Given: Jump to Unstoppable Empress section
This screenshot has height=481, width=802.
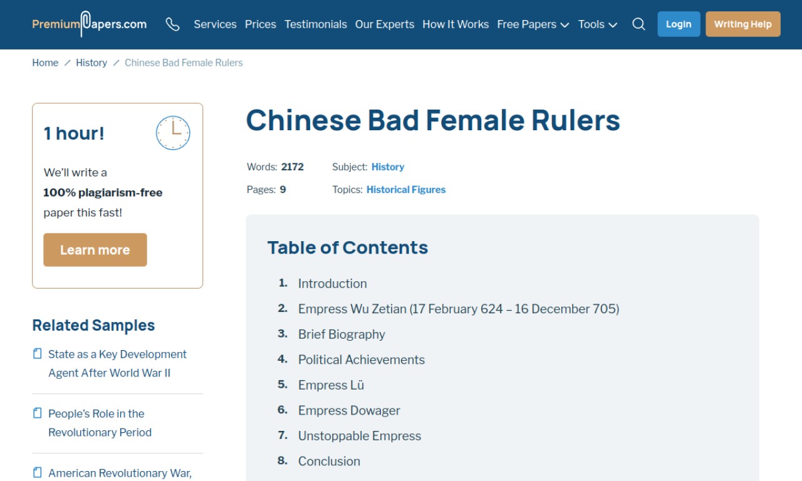Looking at the screenshot, I should (x=360, y=436).
